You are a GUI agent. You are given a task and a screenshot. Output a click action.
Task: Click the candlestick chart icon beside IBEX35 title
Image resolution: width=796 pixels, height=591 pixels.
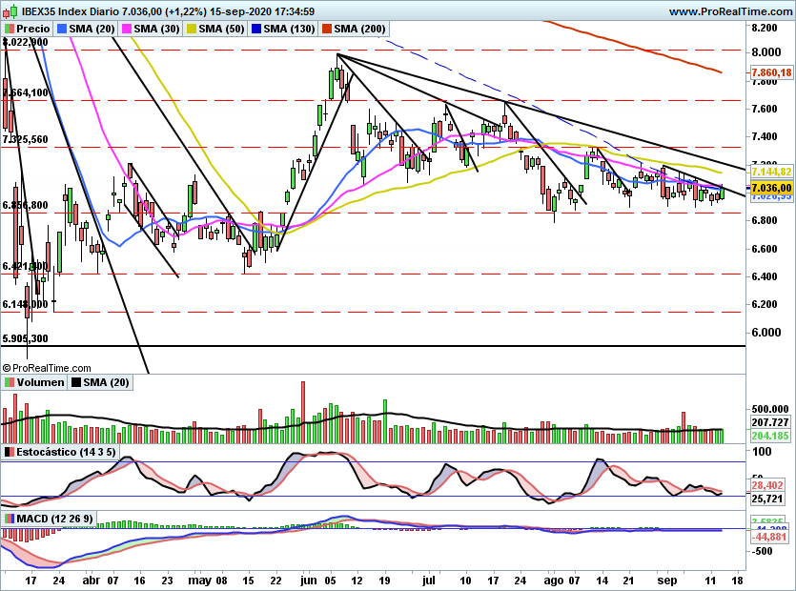(x=10, y=10)
